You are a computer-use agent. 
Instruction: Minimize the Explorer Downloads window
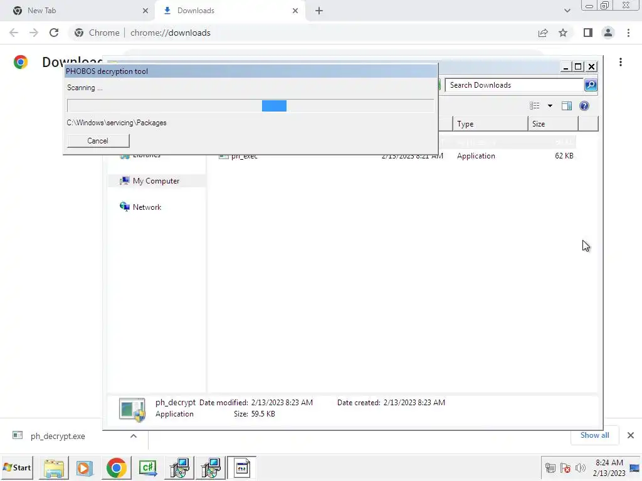tap(566, 66)
